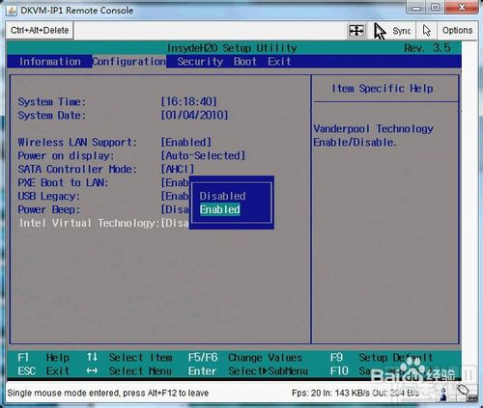Screen dimensions: 483x408
Task: Click the status icon at bottom right corner
Action: click(x=463, y=391)
